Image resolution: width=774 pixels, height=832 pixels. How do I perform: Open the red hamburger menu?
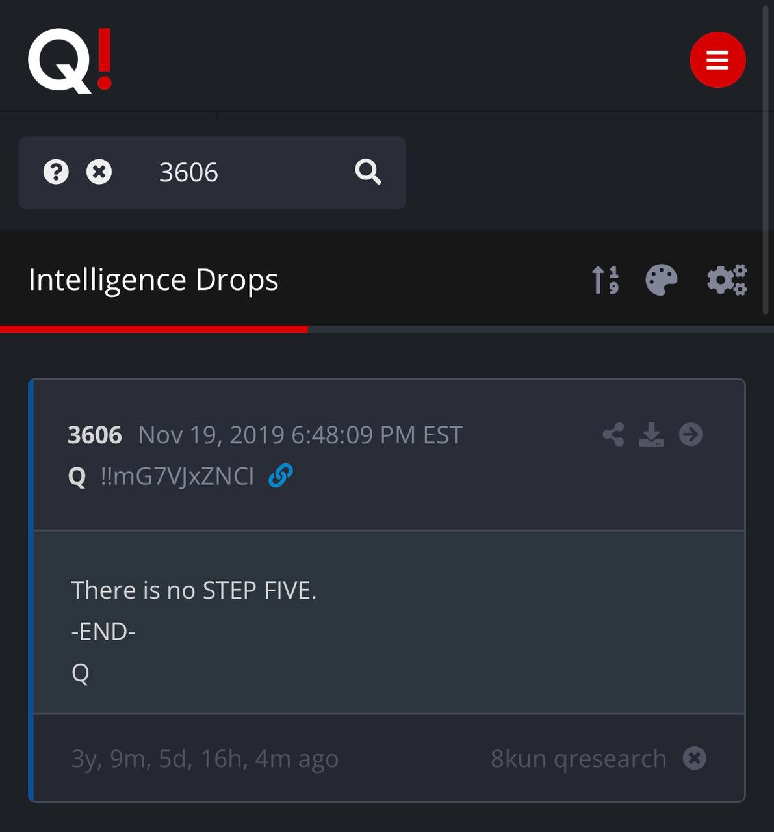point(717,60)
